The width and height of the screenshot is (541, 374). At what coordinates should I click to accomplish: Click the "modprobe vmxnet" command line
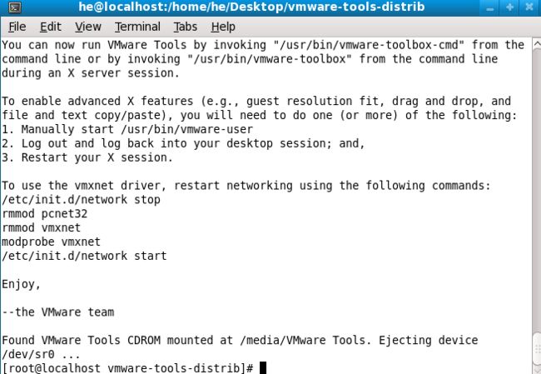(51, 242)
